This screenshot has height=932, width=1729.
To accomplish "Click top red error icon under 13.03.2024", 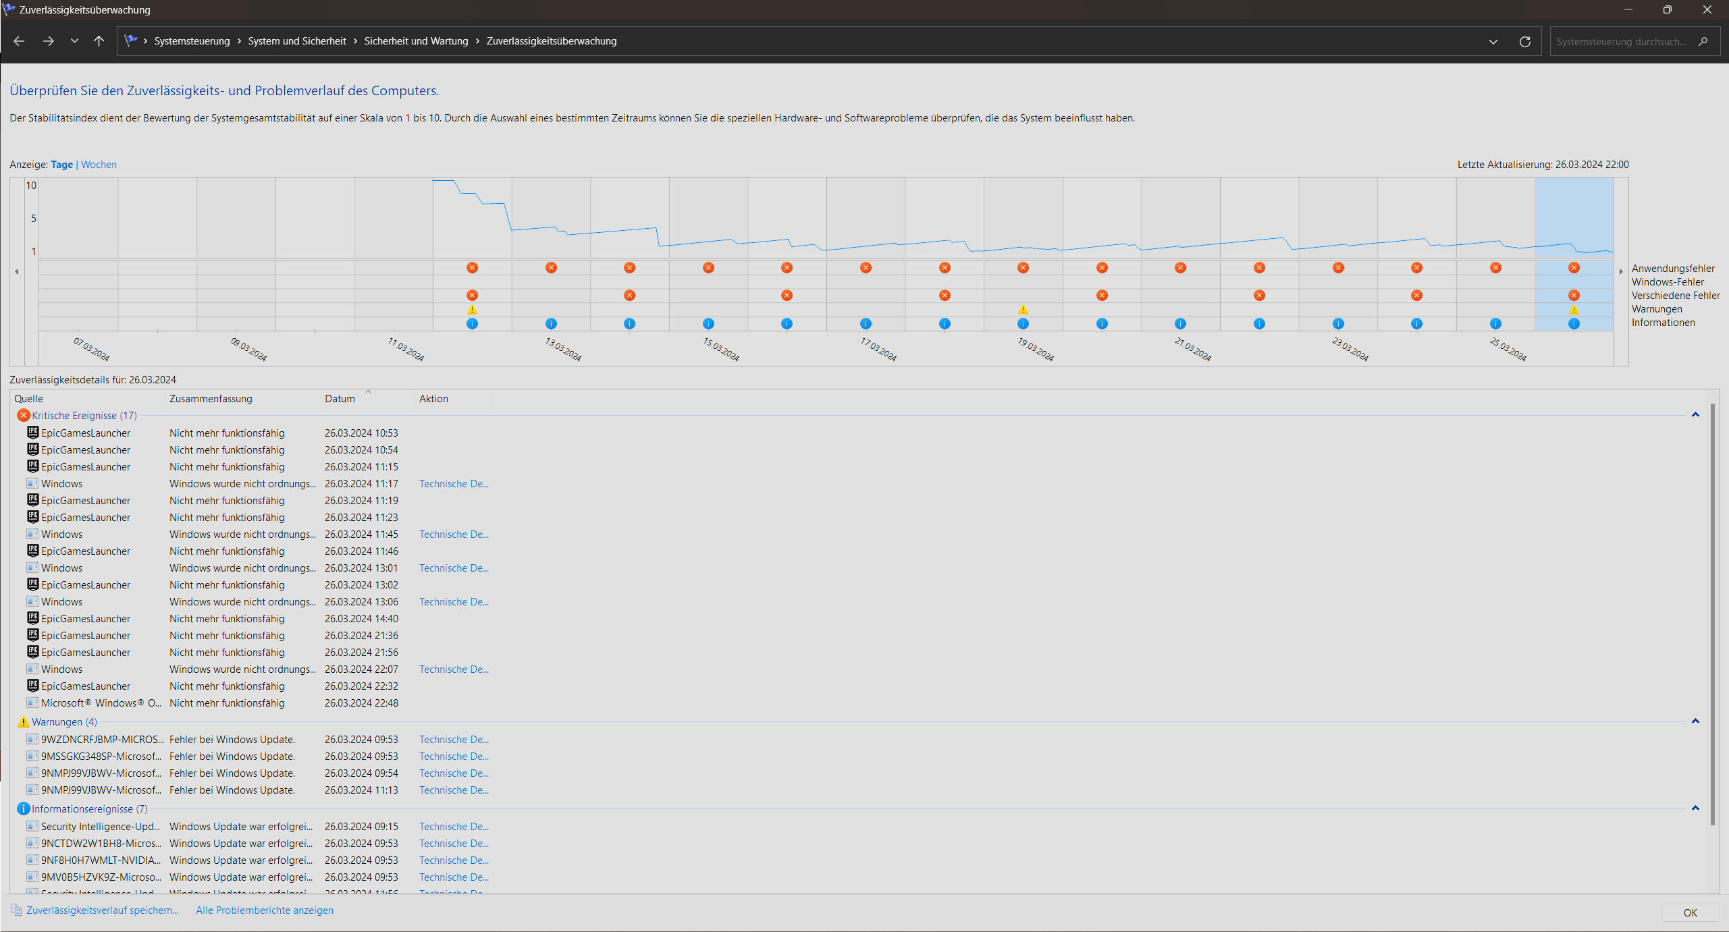I will (x=551, y=268).
